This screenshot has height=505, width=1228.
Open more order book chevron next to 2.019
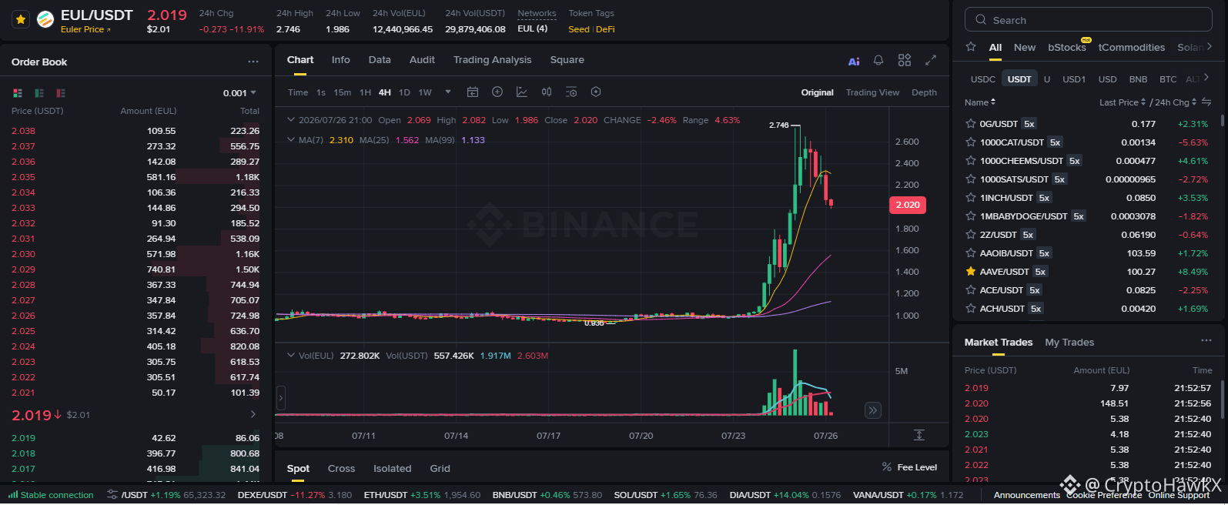tap(253, 414)
